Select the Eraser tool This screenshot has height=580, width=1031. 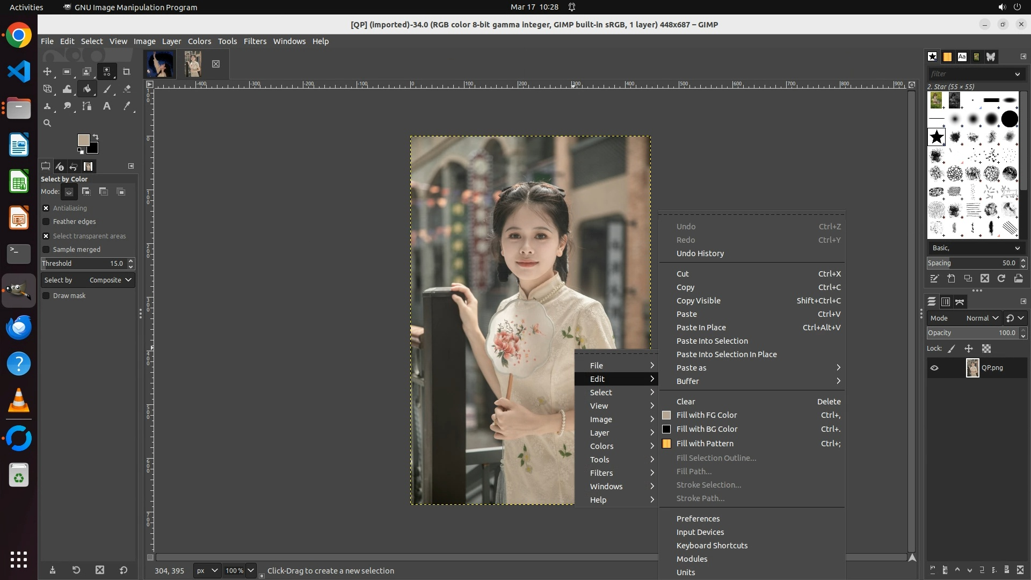(127, 89)
